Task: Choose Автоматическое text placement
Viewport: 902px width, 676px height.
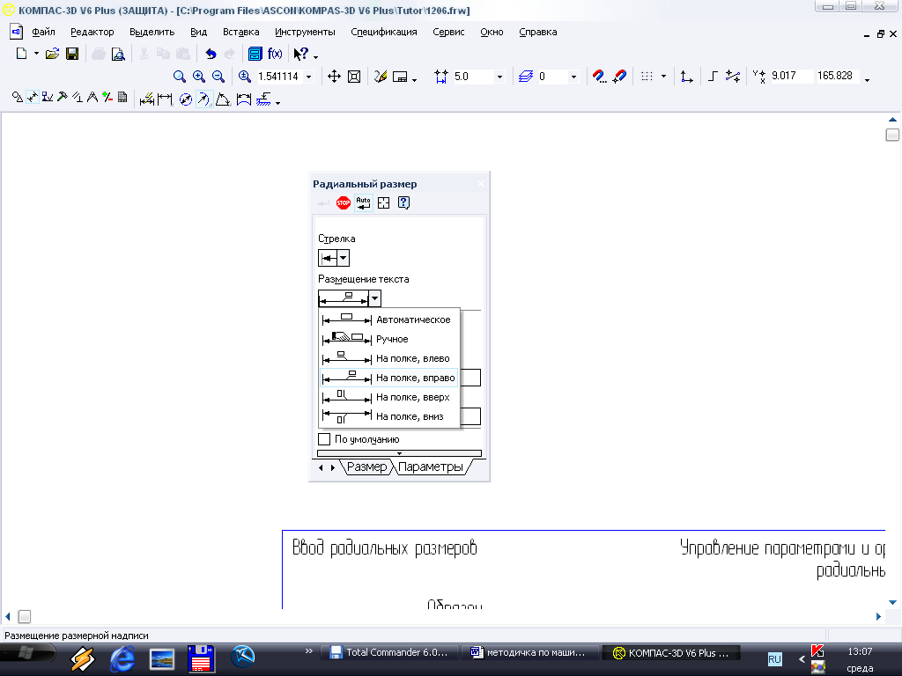Action: point(388,320)
